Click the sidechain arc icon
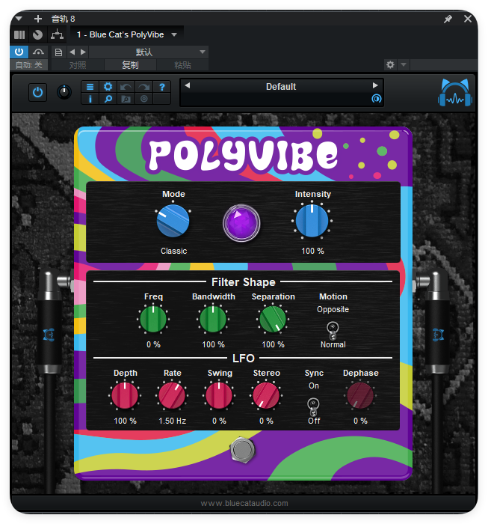 click(x=38, y=52)
